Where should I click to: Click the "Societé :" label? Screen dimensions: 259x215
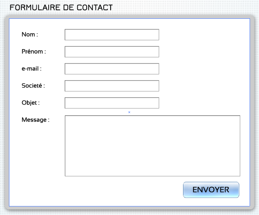33,86
